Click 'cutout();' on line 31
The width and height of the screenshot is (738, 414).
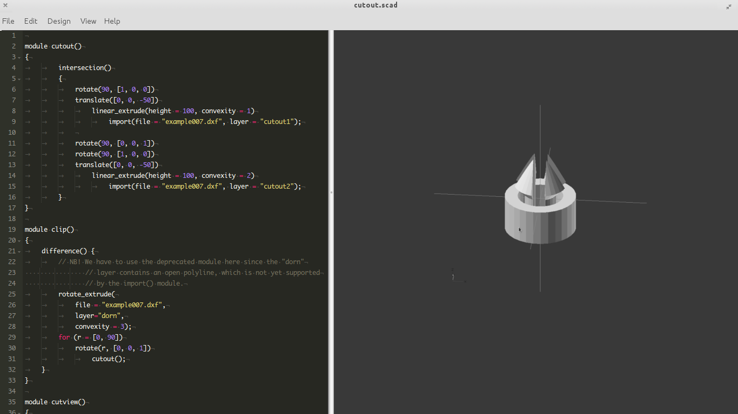coord(109,359)
